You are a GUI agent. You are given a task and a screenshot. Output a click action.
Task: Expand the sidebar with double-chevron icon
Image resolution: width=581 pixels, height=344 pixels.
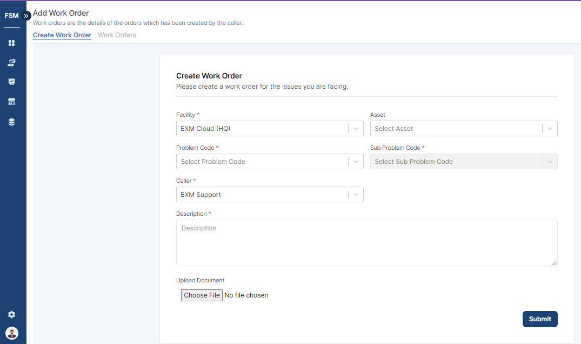[x=26, y=16]
